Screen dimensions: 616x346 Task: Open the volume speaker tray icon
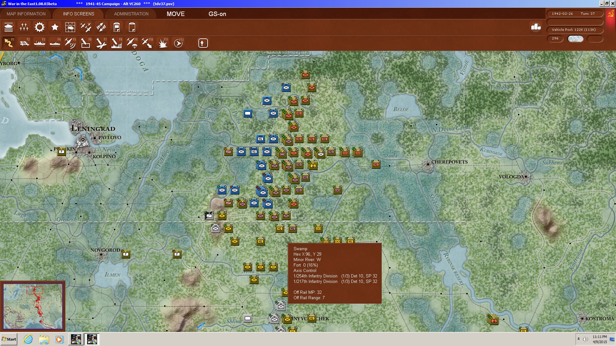(x=586, y=339)
